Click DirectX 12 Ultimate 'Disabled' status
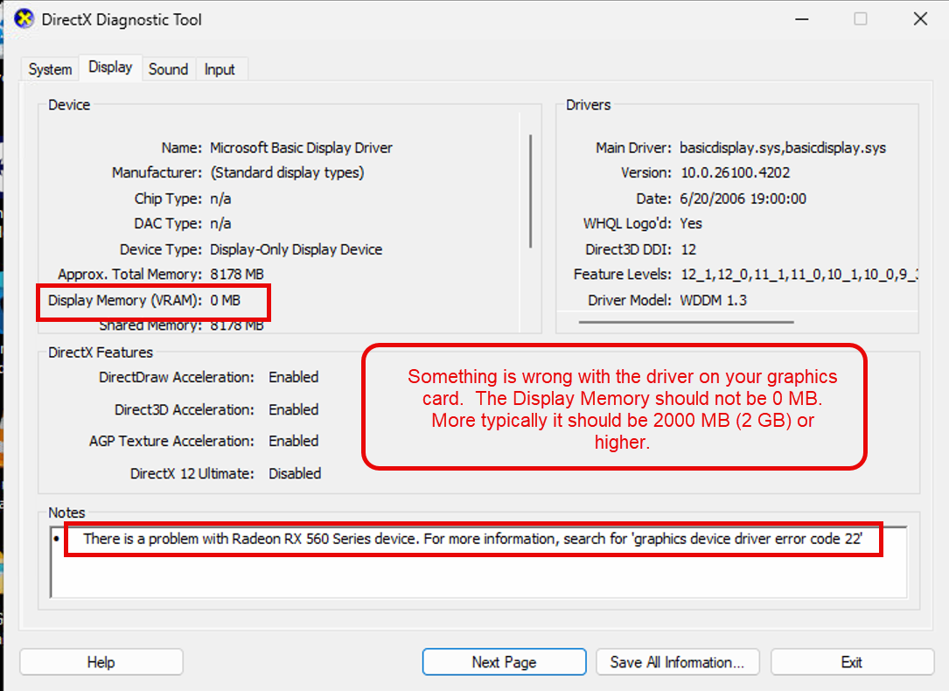949x691 pixels. 295,473
